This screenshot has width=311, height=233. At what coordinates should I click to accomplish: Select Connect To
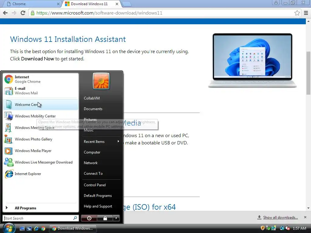point(93,173)
